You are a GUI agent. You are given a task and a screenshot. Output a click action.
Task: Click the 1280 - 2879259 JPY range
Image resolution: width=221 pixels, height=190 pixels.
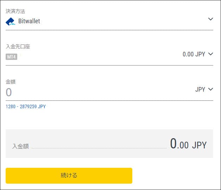pos(26,106)
